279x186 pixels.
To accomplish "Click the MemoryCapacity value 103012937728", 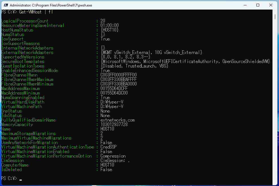I will click(x=114, y=124).
